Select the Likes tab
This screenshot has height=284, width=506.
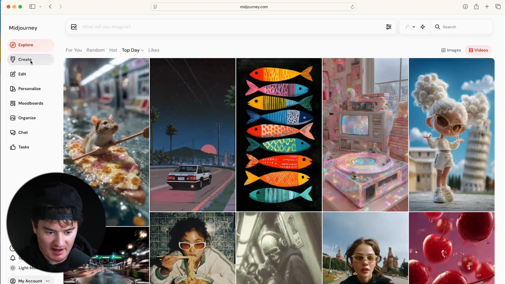pyautogui.click(x=154, y=50)
